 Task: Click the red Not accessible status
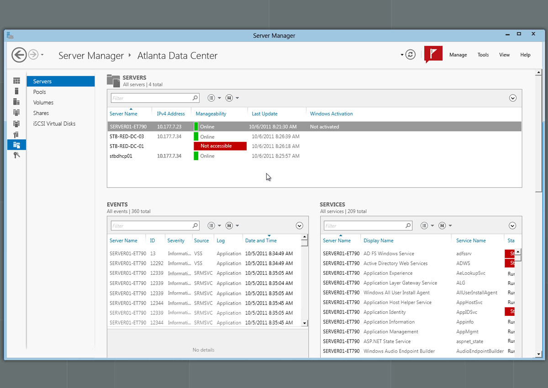[x=220, y=146]
